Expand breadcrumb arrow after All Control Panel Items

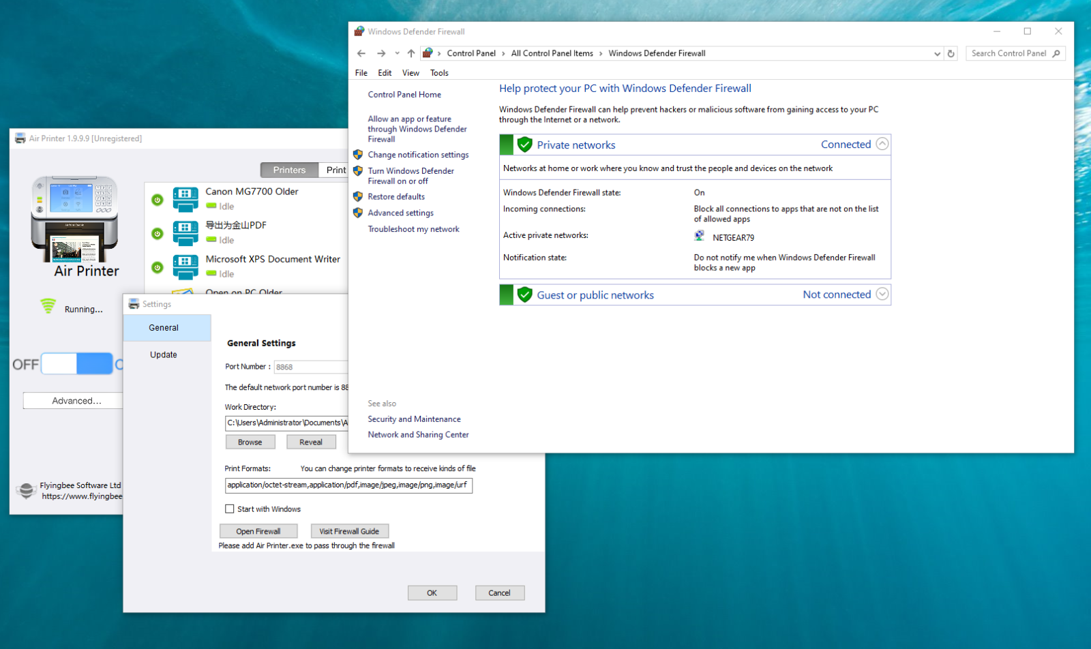[x=601, y=53]
